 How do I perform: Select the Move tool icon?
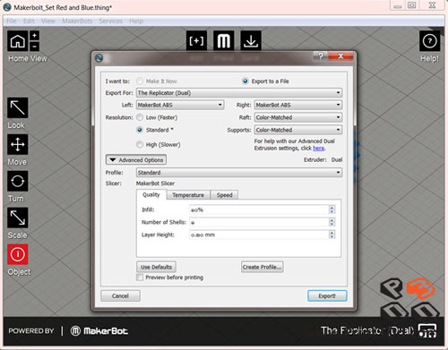coord(18,144)
